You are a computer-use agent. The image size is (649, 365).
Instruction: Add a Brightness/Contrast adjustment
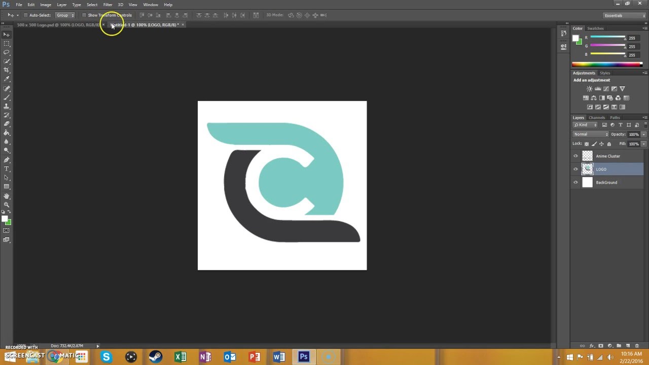point(590,89)
